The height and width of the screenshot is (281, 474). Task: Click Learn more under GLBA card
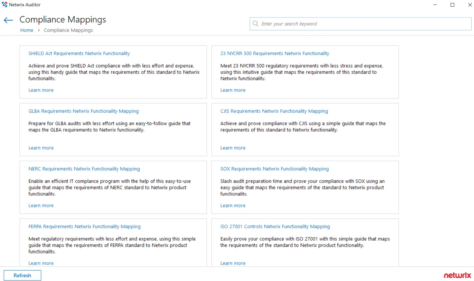tap(41, 148)
